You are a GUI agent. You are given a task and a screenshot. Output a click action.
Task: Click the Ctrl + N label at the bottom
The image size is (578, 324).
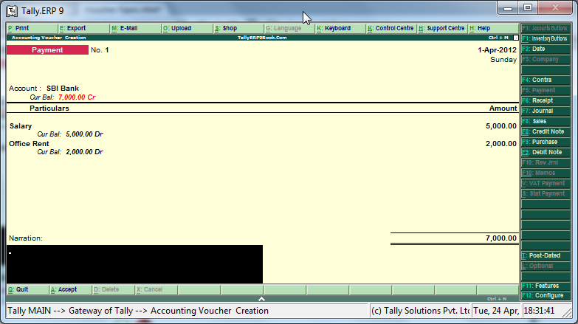(x=497, y=299)
